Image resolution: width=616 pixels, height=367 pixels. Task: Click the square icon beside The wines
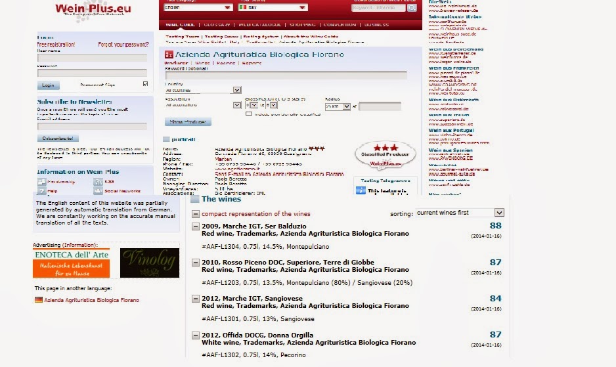tap(195, 199)
